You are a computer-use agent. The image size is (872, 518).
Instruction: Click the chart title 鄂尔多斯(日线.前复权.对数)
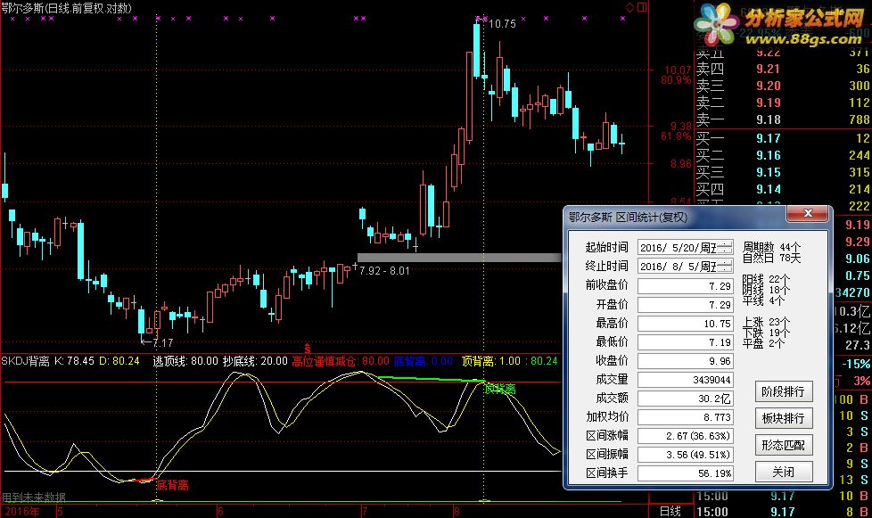pos(67,8)
